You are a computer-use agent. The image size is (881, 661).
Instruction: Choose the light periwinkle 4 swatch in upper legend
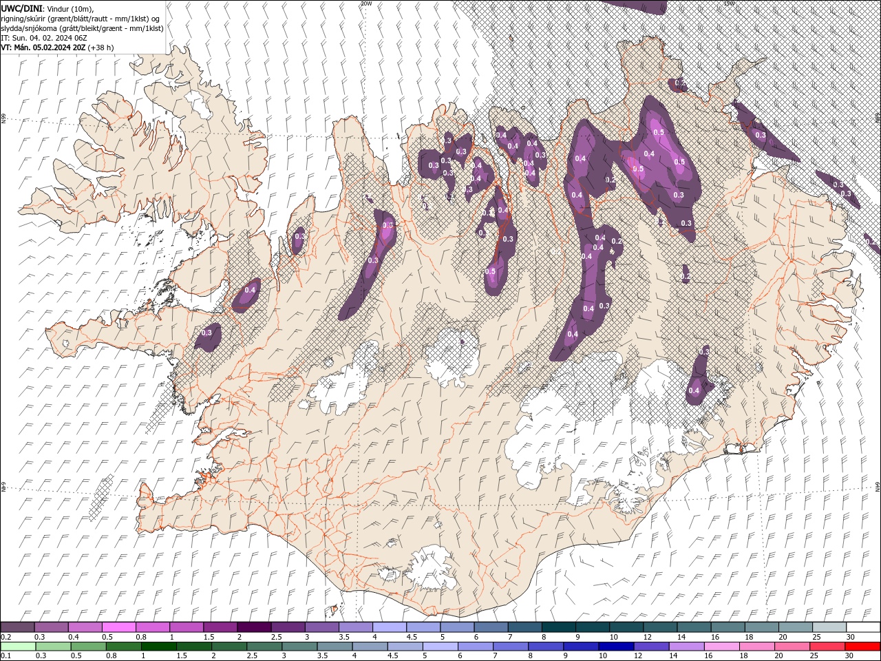coord(390,627)
